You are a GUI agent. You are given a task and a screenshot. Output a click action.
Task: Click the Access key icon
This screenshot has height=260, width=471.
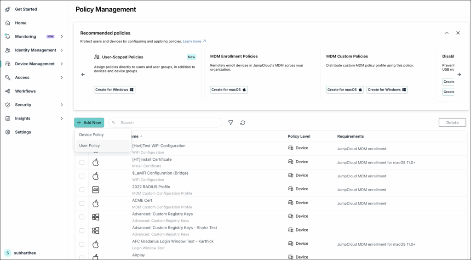[8, 77]
